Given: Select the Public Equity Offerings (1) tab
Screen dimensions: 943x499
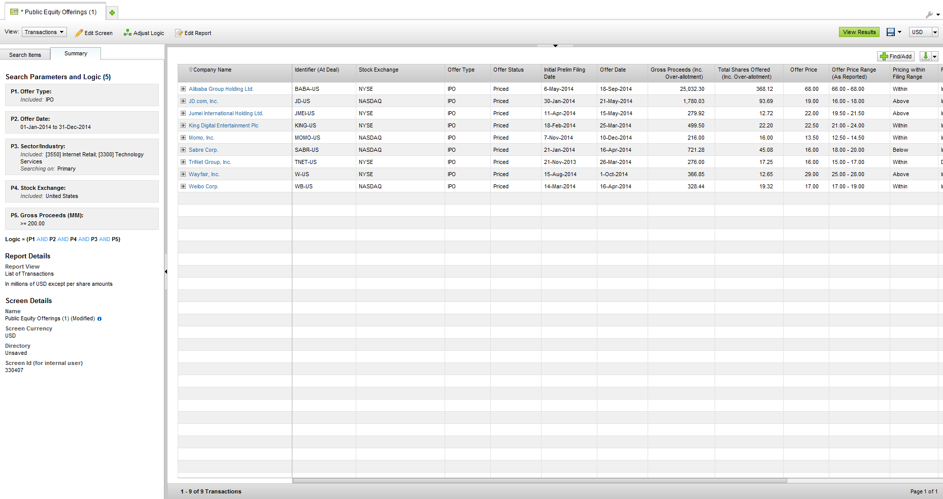Looking at the screenshot, I should (54, 12).
